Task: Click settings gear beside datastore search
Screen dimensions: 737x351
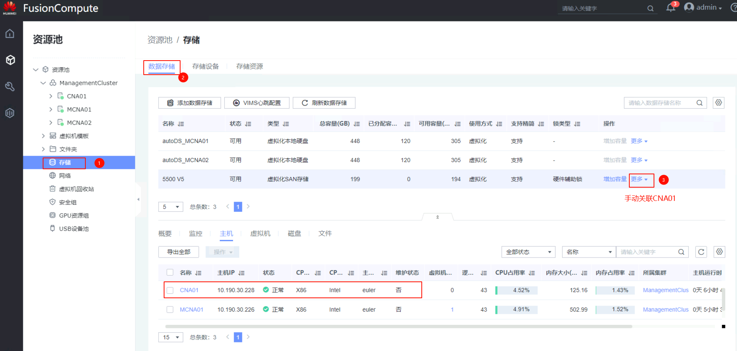Action: tap(718, 103)
